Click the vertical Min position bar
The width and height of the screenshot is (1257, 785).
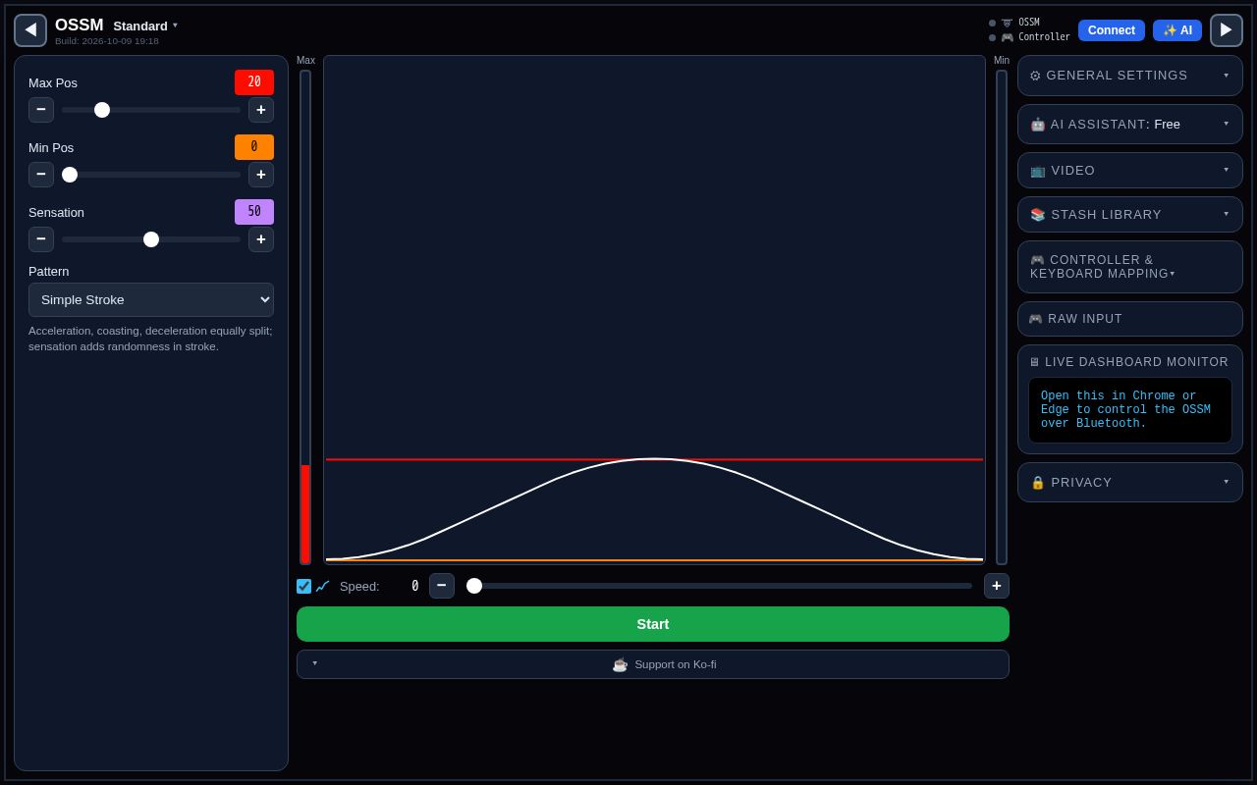point(1002,317)
